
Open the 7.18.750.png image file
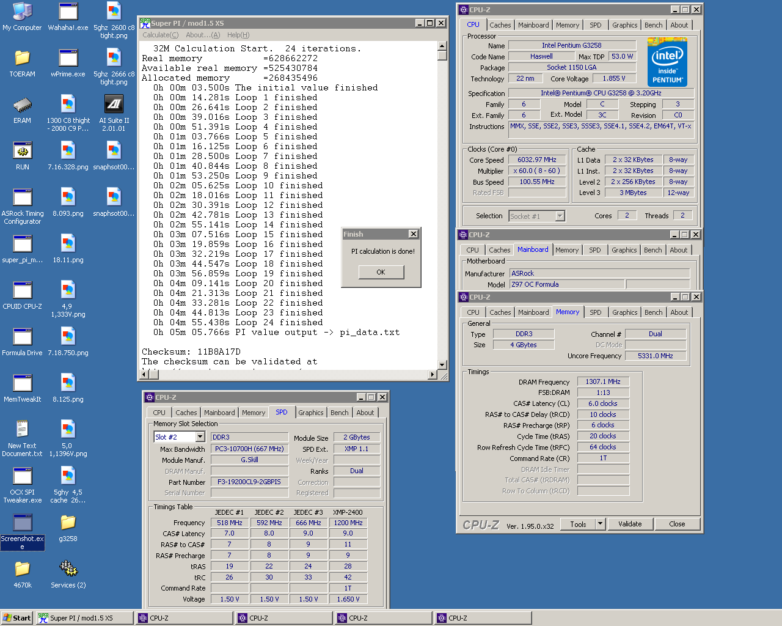click(68, 342)
